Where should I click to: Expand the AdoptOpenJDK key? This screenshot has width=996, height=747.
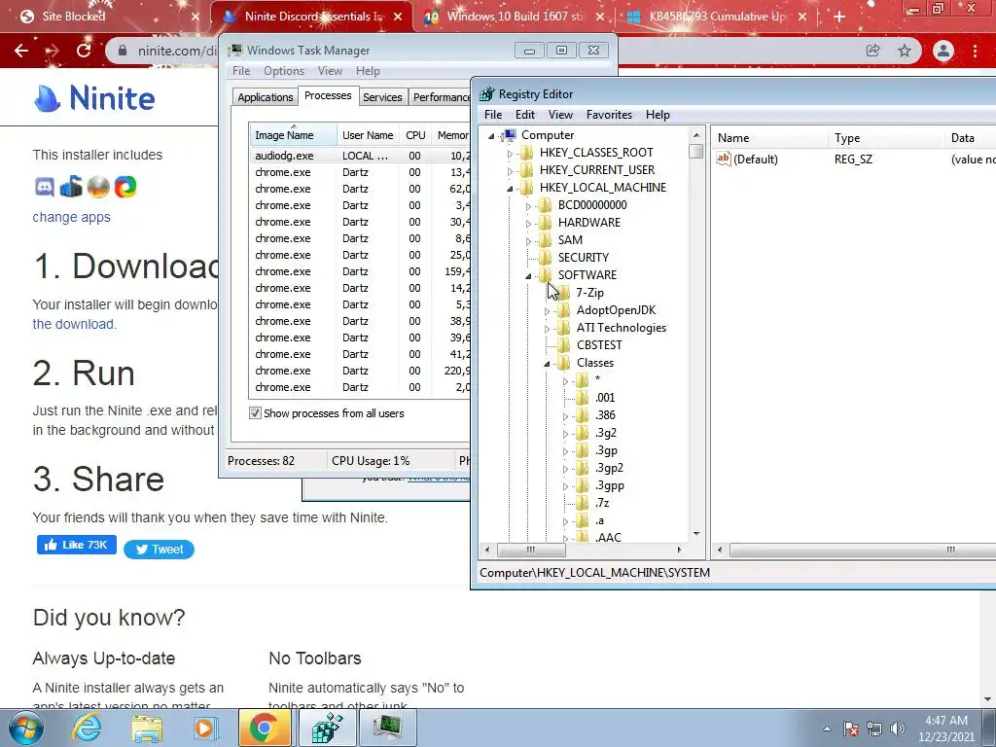(x=547, y=311)
